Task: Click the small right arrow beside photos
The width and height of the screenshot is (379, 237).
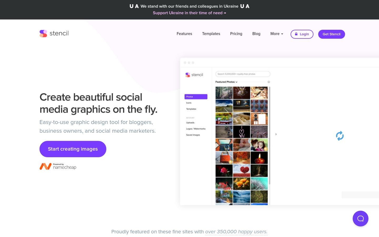Action: [276, 134]
